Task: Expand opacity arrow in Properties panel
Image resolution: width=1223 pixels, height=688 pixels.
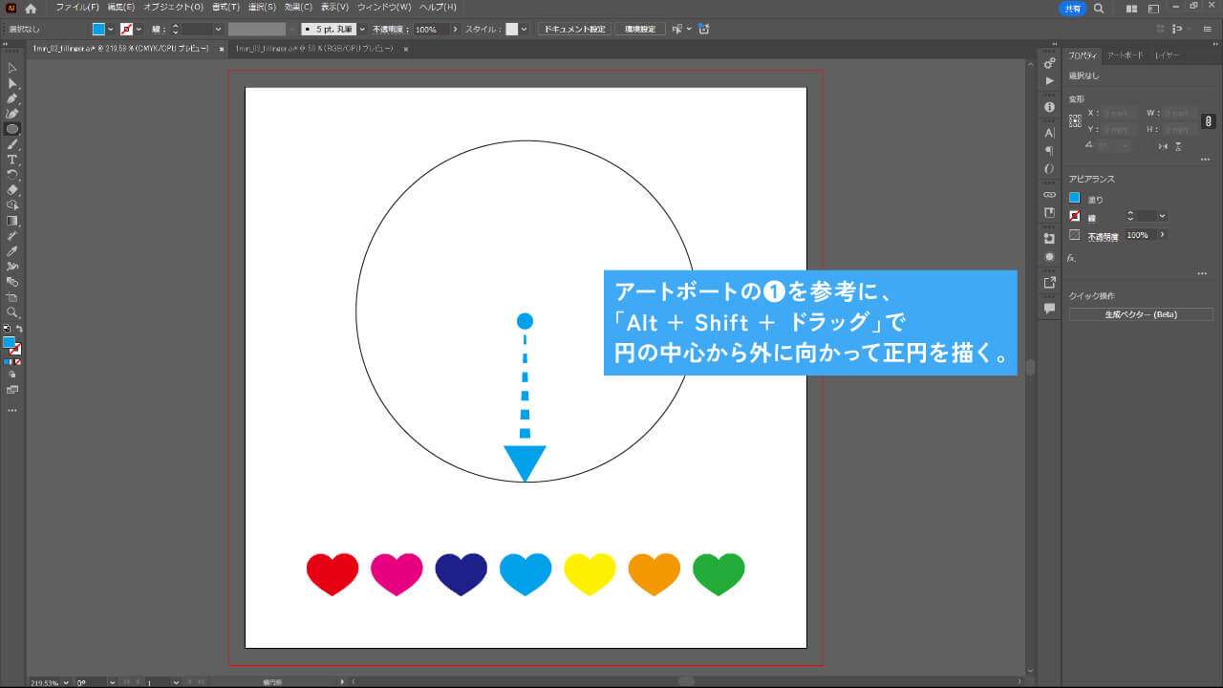Action: [1162, 234]
